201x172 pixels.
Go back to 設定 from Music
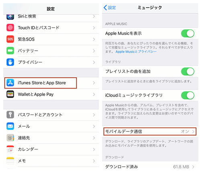pos(110,8)
